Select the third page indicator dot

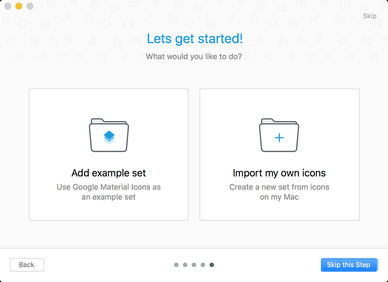point(194,265)
